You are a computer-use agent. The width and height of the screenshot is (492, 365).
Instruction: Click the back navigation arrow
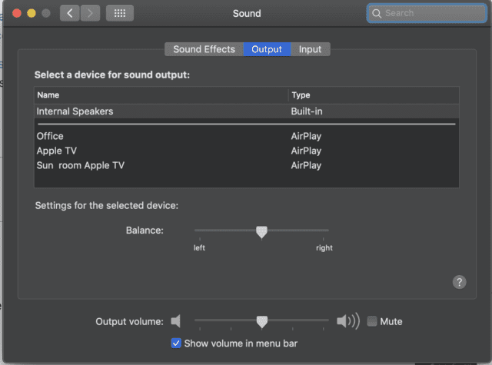(70, 13)
